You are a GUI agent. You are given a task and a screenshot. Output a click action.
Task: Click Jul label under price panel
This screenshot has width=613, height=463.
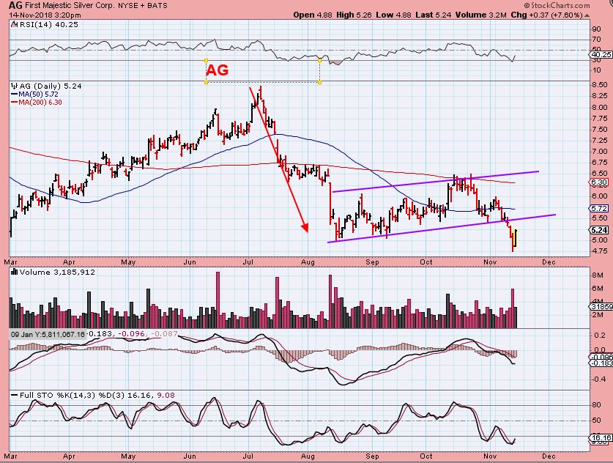point(248,262)
